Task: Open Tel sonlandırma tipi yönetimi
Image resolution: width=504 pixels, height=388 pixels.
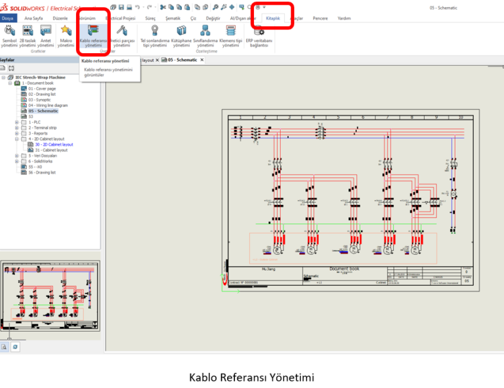Action: click(154, 36)
